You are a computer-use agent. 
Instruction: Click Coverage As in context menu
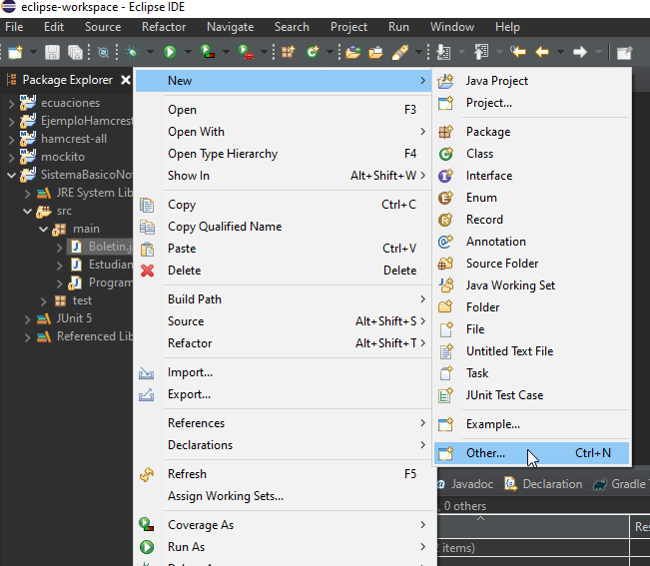(x=284, y=525)
